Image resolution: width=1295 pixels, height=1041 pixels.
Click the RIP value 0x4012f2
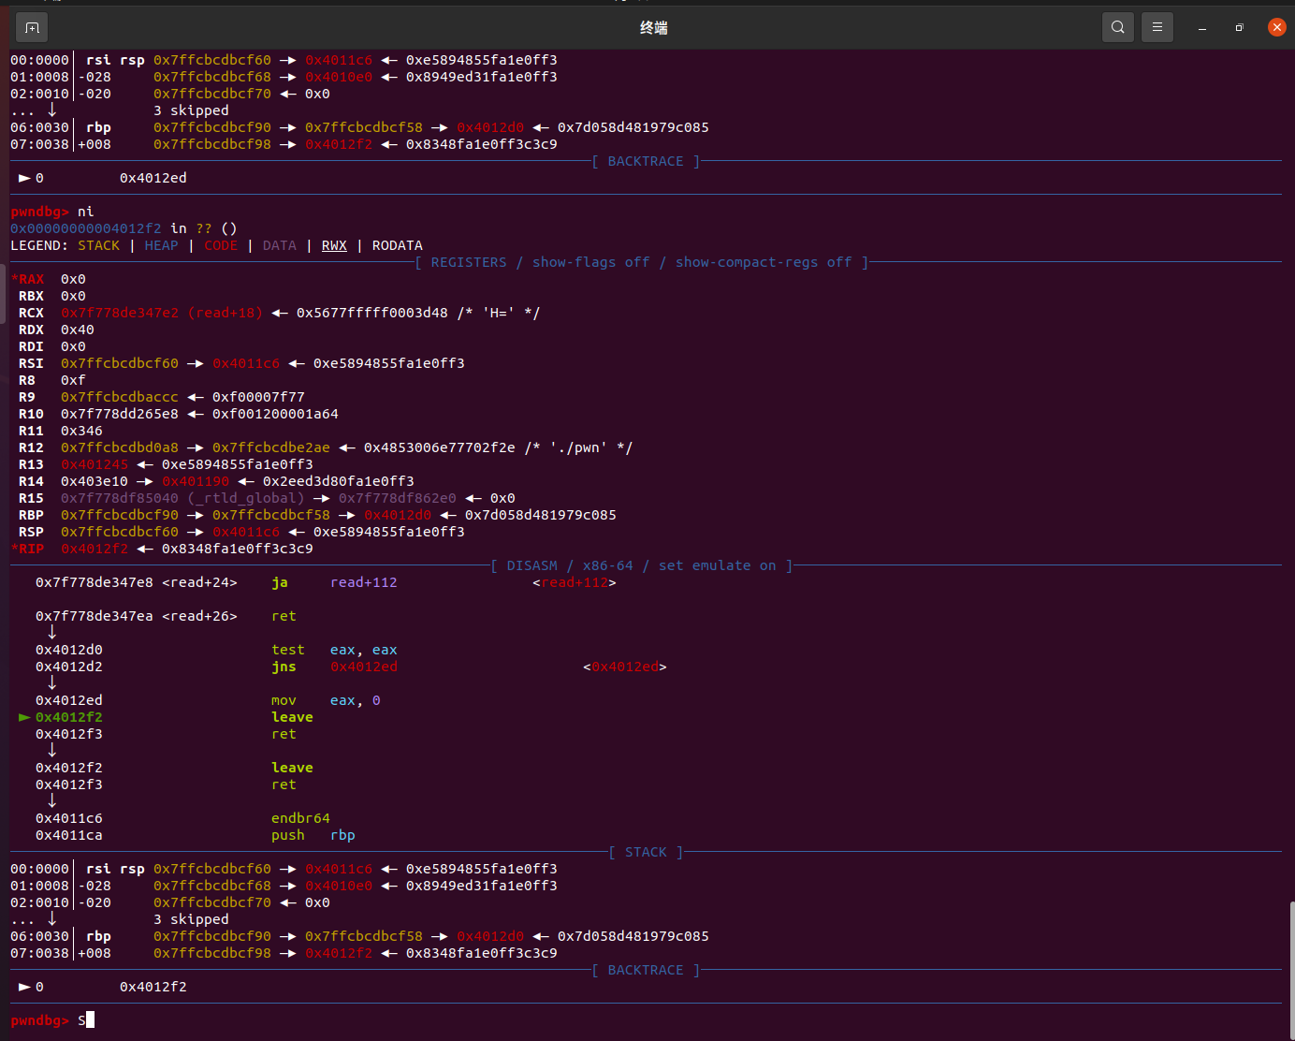(95, 549)
